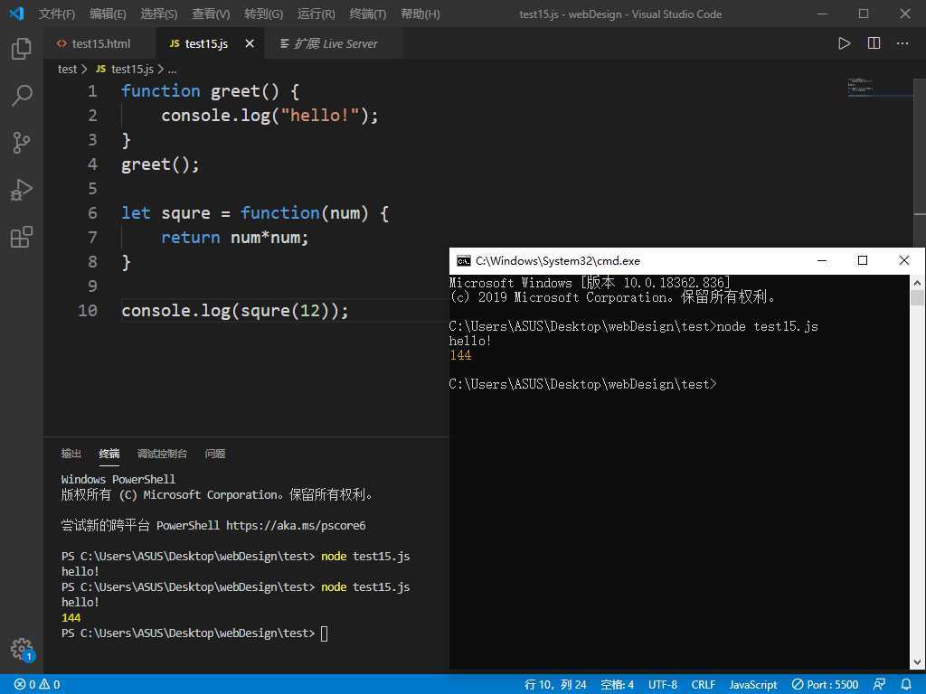Switch to the 扩展 Live Server tab

coord(335,43)
